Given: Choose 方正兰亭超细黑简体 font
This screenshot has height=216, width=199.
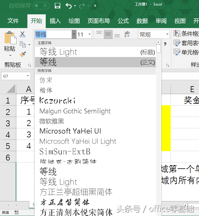Looking at the screenshot, I should 96,192.
